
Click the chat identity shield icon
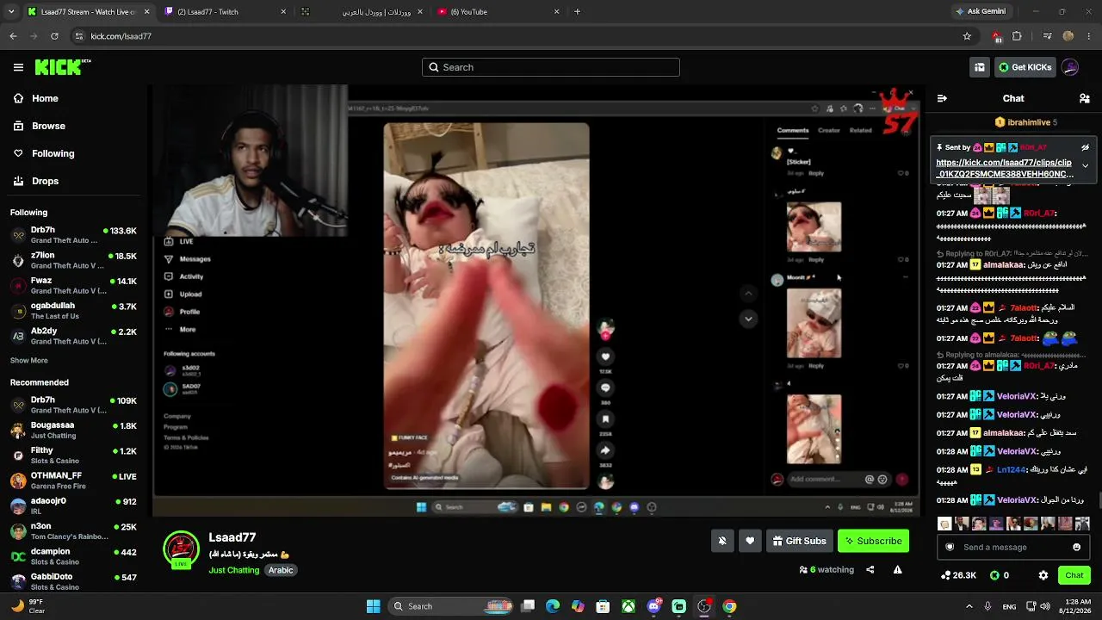[950, 547]
